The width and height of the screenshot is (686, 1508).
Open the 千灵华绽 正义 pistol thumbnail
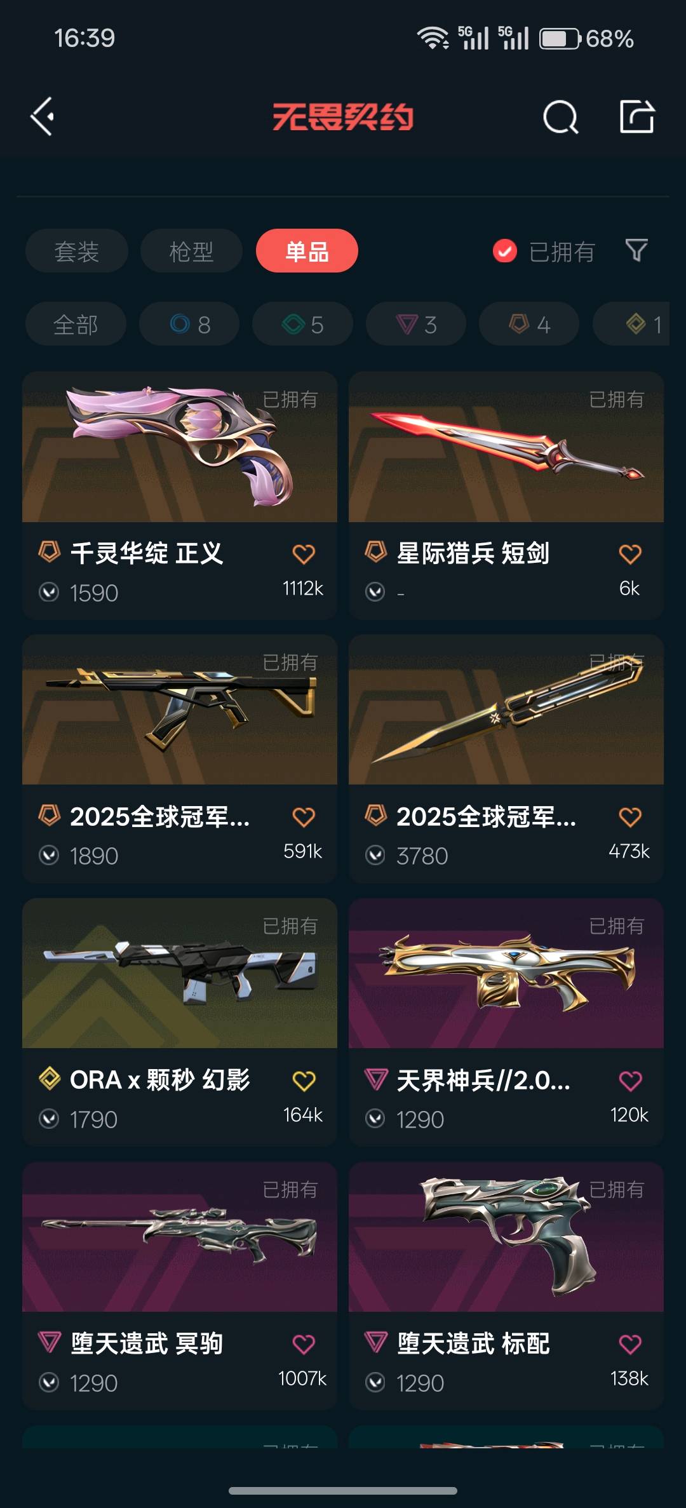pyautogui.click(x=180, y=447)
